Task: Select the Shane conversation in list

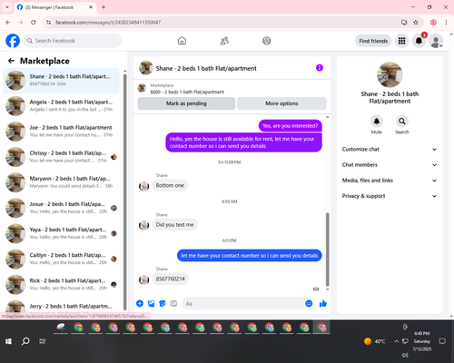Action: tap(61, 80)
